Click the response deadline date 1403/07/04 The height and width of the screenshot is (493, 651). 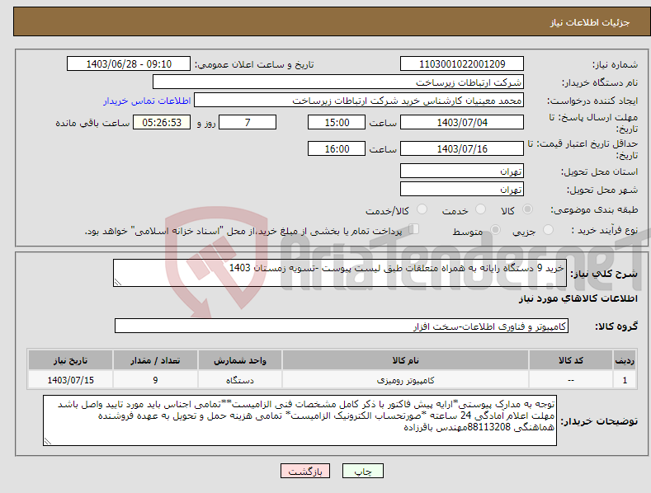(x=462, y=122)
